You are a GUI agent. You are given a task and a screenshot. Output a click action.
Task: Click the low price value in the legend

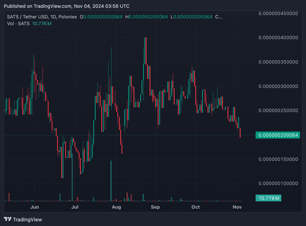(x=193, y=17)
